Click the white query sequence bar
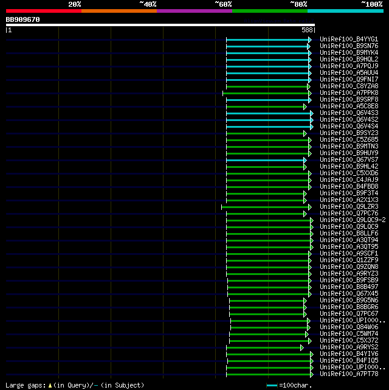 coord(160,25)
